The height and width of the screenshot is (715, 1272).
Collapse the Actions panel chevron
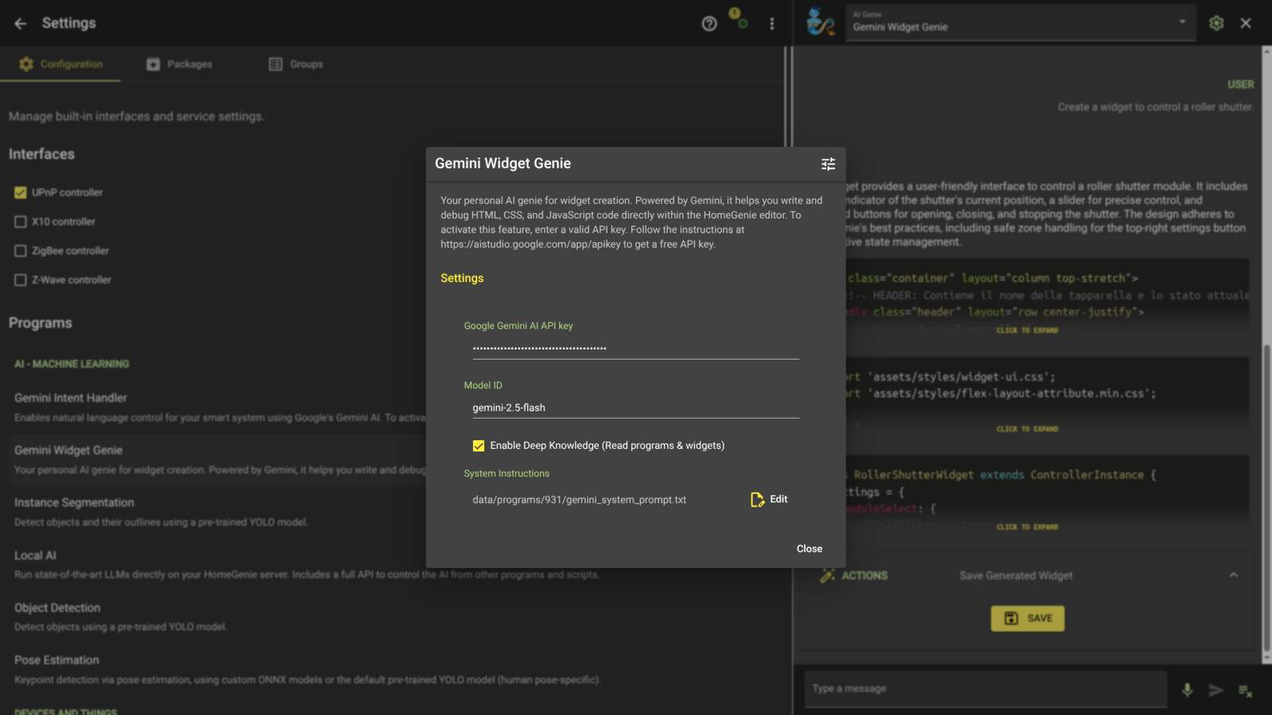1233,575
